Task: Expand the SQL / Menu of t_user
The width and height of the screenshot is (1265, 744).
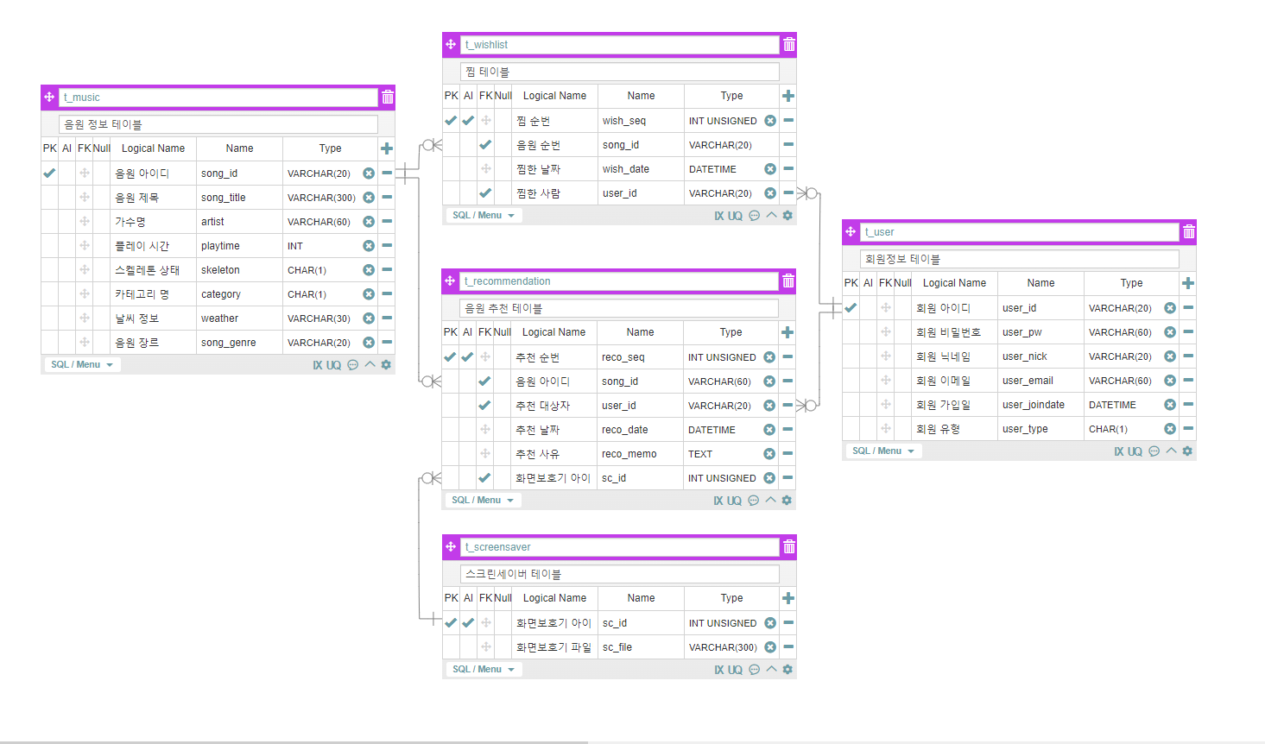Action: click(x=883, y=451)
